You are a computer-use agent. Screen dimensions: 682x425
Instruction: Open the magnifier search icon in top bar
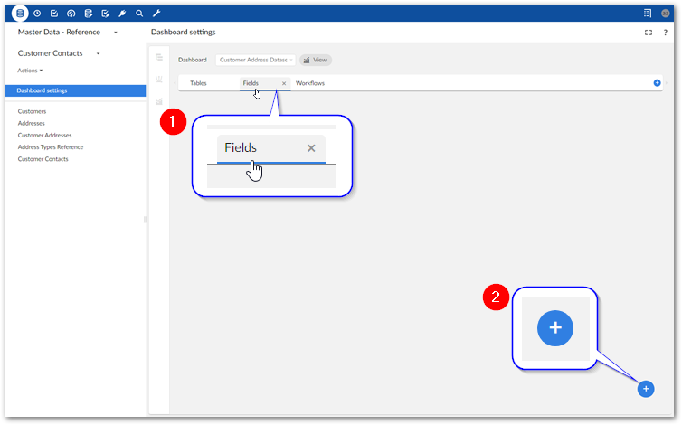pyautogui.click(x=139, y=14)
